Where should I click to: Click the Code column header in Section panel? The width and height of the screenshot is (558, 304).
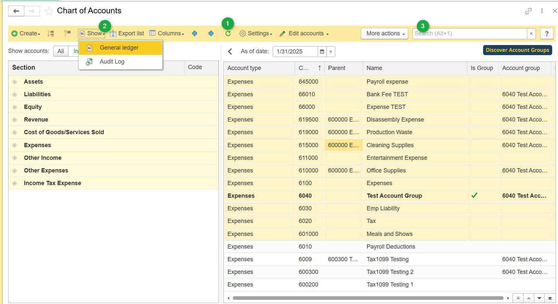[x=201, y=67]
